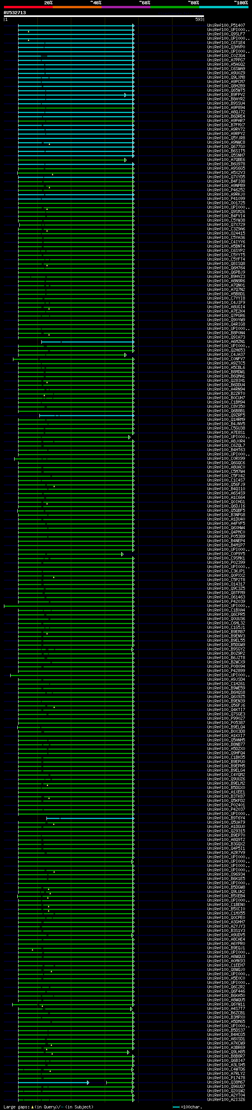252x1110 pixels.
Task: Select hit label UniRef100_O01725
Action: (226, 203)
